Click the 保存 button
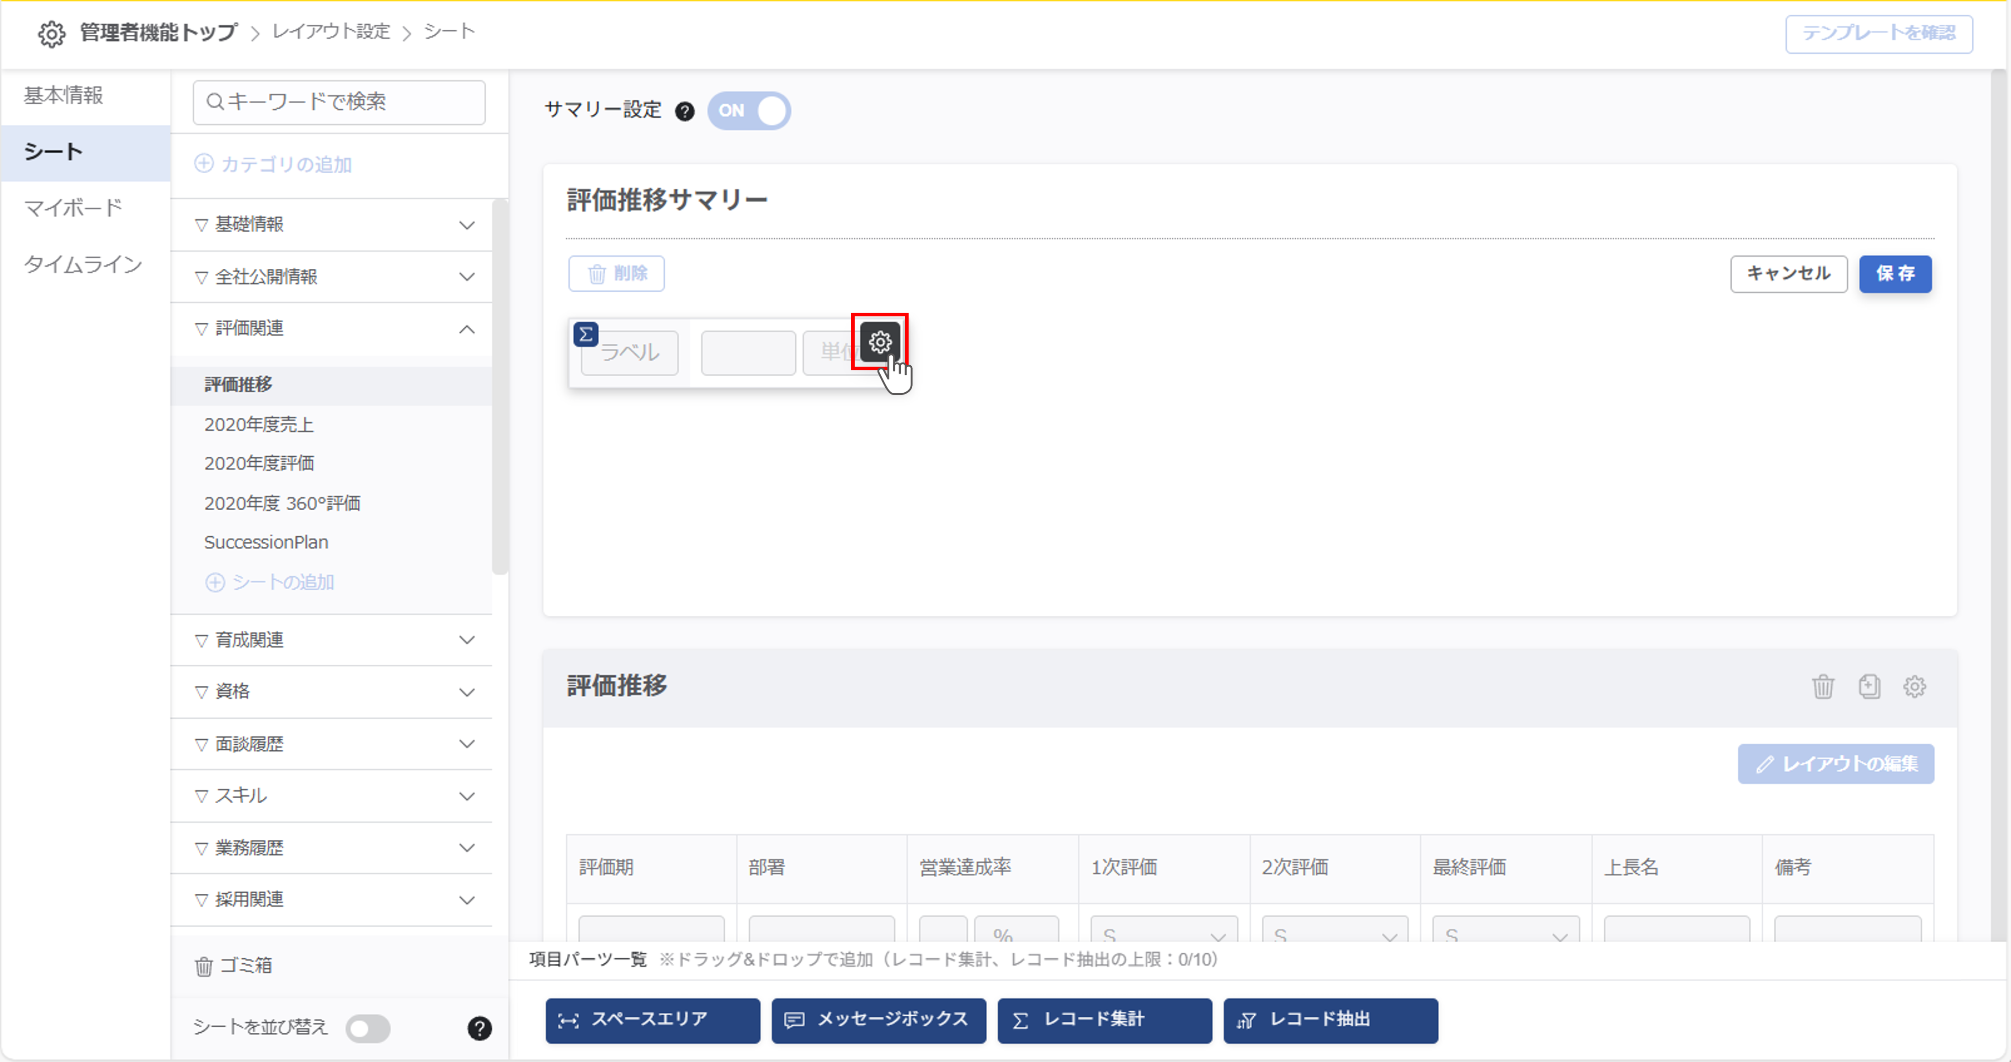Screen dimensions: 2011x1062 coord(1895,274)
